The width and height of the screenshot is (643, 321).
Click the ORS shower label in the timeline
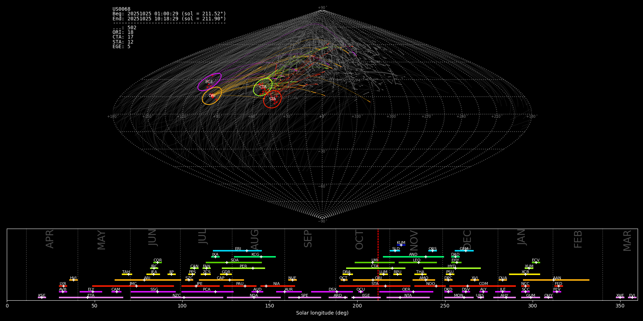[x=433, y=249]
